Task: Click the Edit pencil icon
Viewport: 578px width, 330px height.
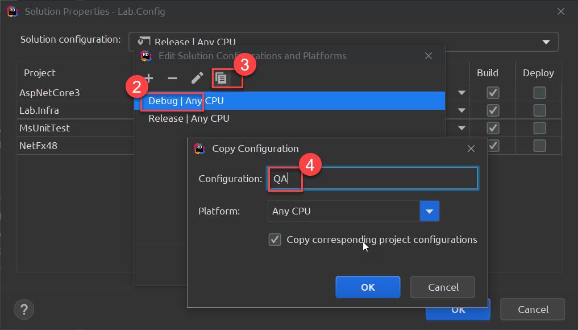Action: tap(197, 79)
